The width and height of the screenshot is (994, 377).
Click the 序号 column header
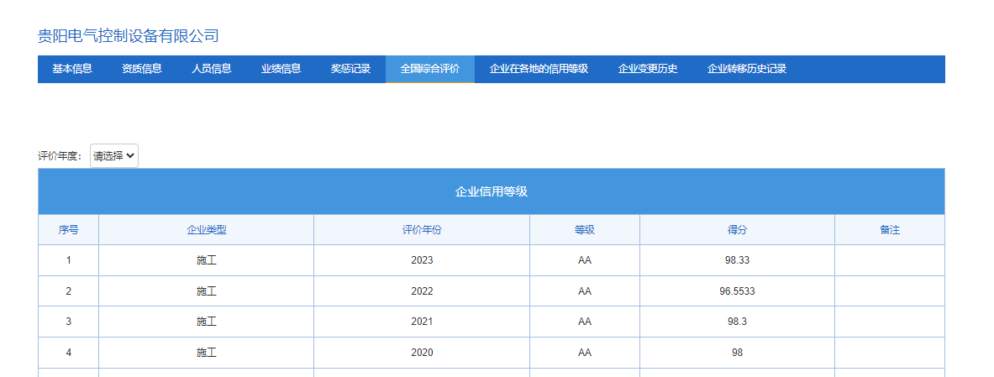[69, 230]
